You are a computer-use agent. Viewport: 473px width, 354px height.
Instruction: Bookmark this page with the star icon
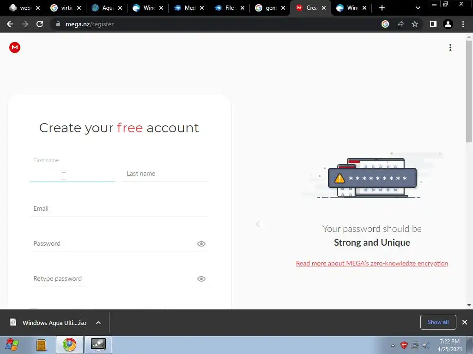[x=415, y=24]
